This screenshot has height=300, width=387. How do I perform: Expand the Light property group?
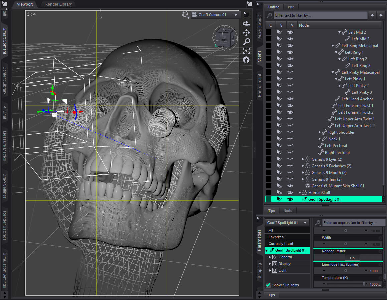(x=270, y=270)
